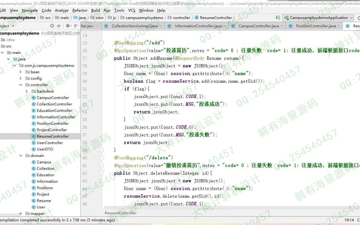
Task: Select Information class icon under domain
Action: coord(33,181)
